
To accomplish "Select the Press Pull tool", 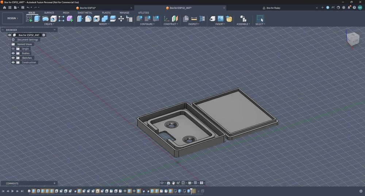I will pos(80,19).
